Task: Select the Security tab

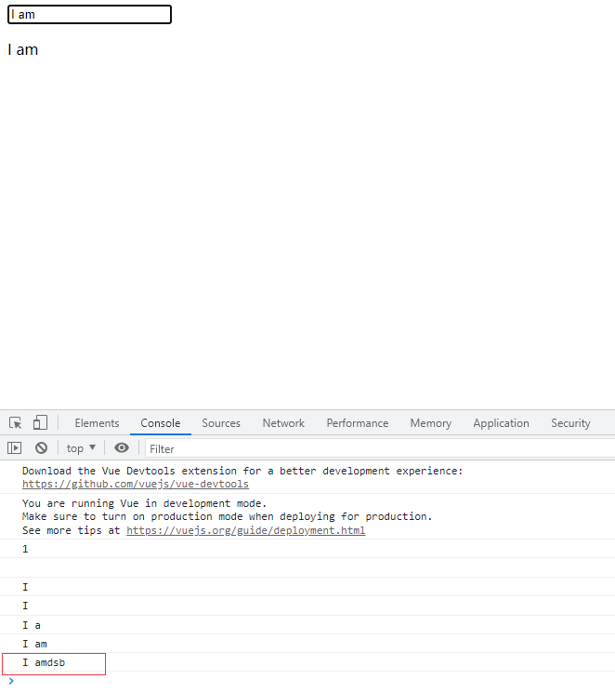Action: click(x=570, y=423)
